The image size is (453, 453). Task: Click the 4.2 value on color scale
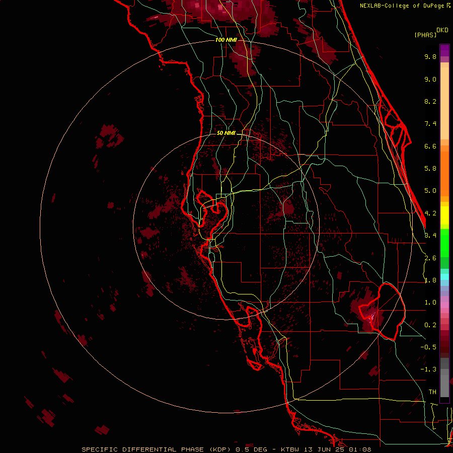click(430, 213)
